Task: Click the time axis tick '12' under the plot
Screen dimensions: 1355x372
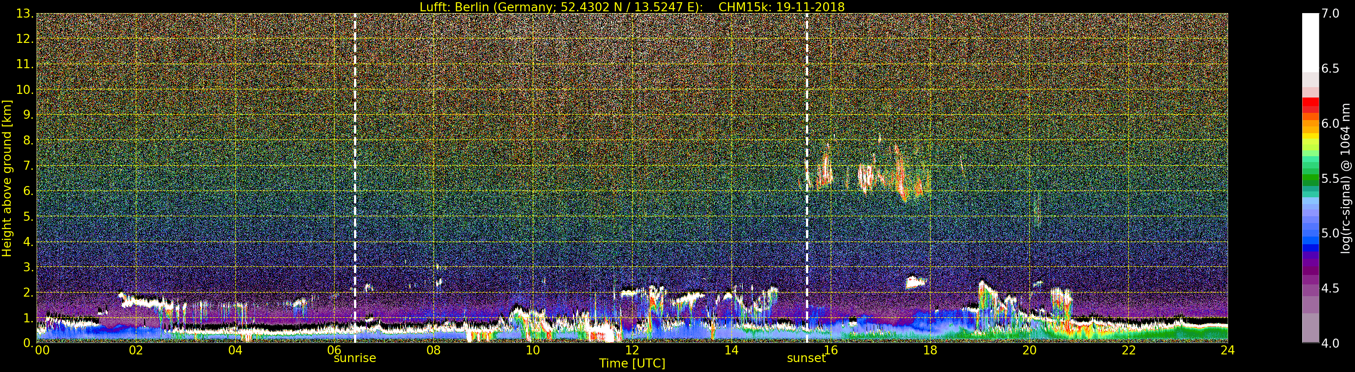Action: click(x=632, y=350)
